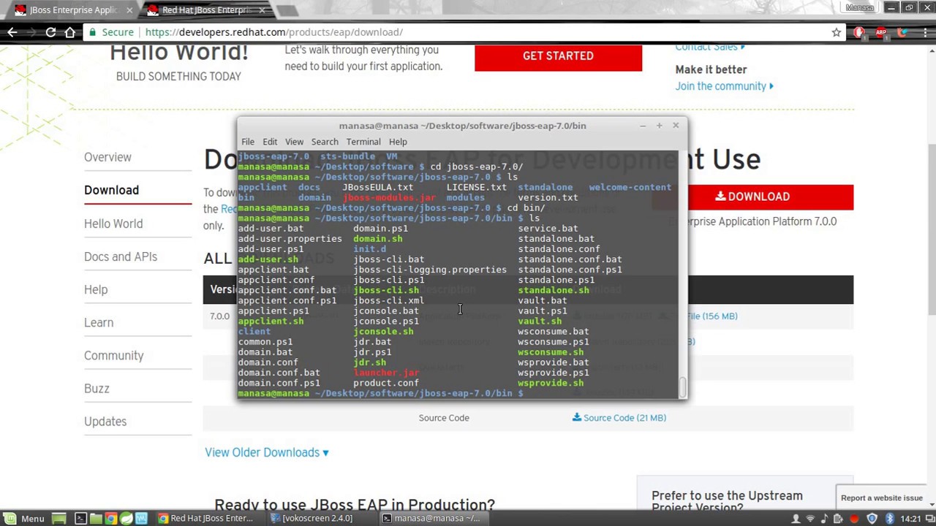This screenshot has width=936, height=526.
Task: Download Source Code (21 MB)
Action: point(619,418)
